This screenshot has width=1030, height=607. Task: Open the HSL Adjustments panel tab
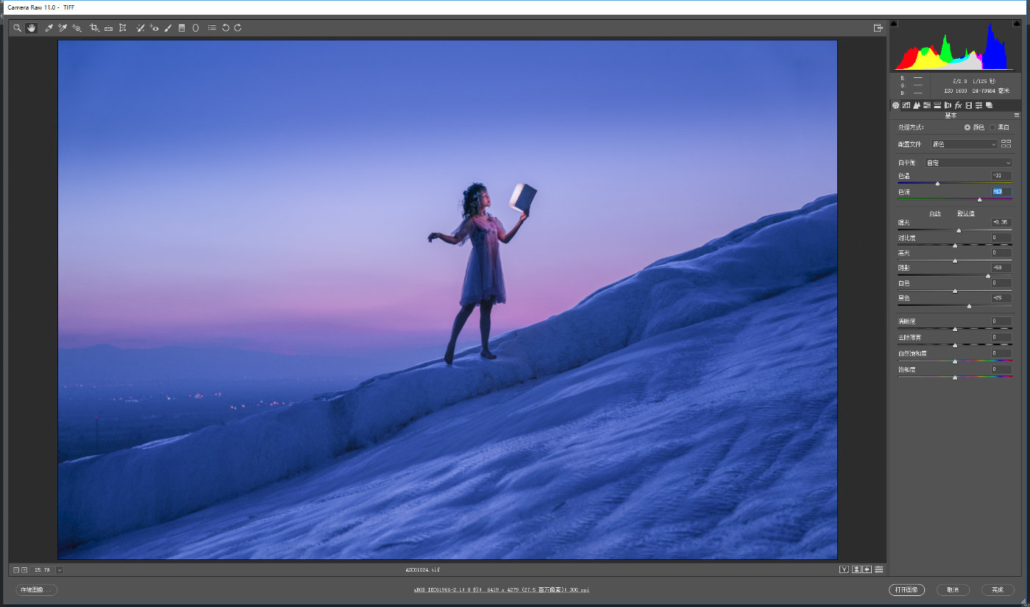click(x=927, y=105)
